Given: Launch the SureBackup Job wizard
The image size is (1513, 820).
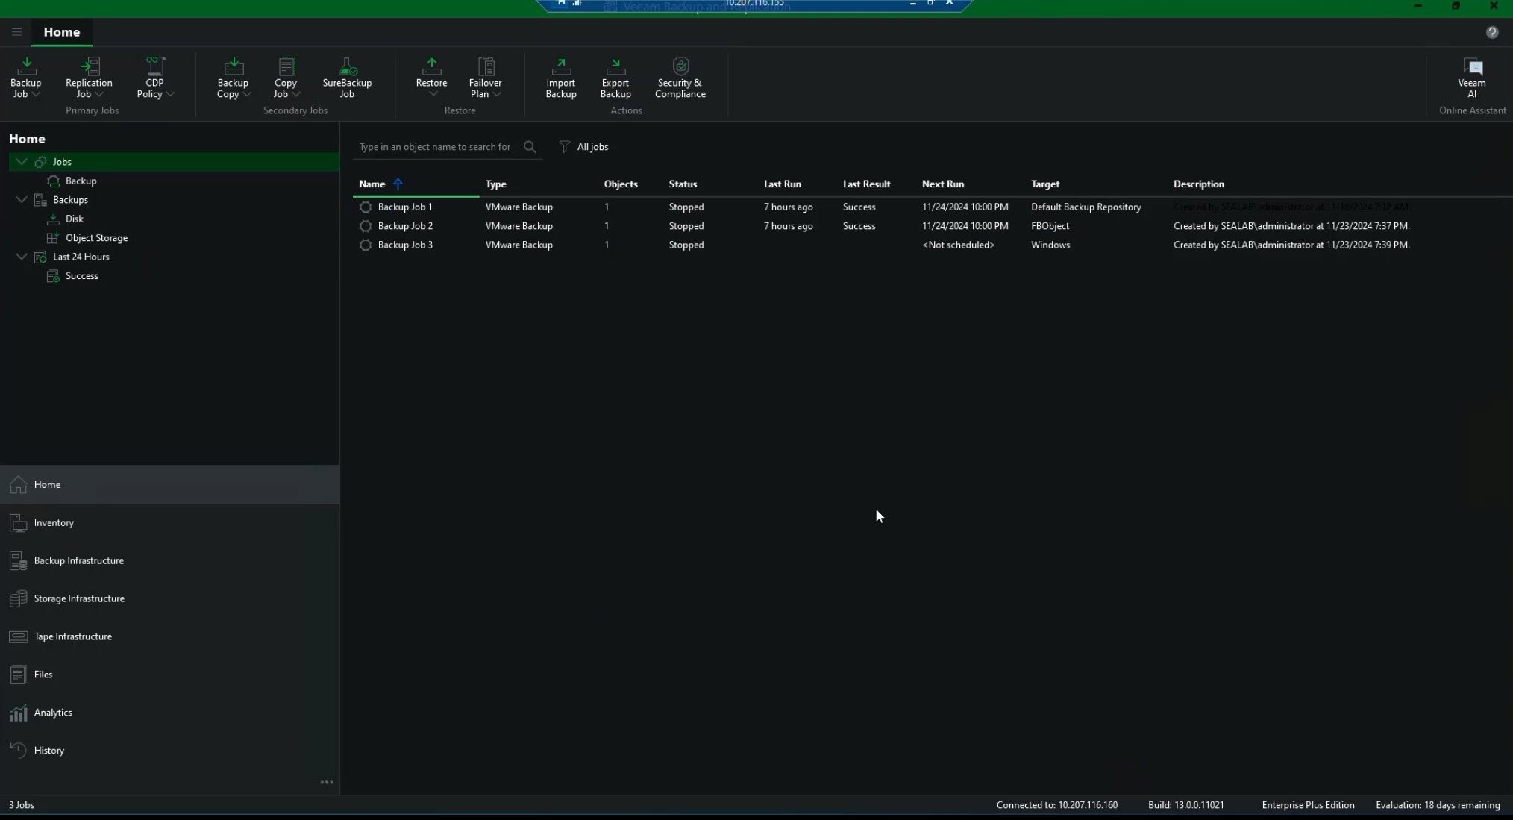Looking at the screenshot, I should [347, 77].
